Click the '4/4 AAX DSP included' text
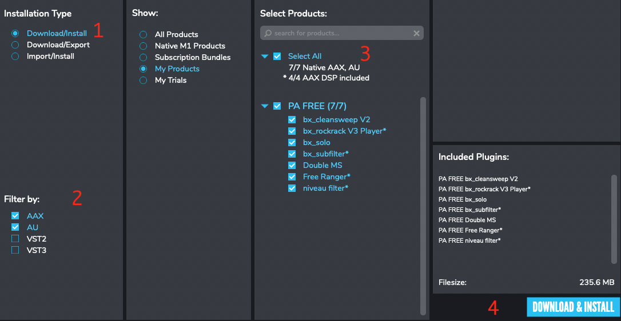The width and height of the screenshot is (621, 321). [x=329, y=78]
